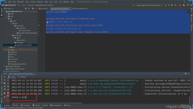Expand the .mvn folder

(7, 16)
